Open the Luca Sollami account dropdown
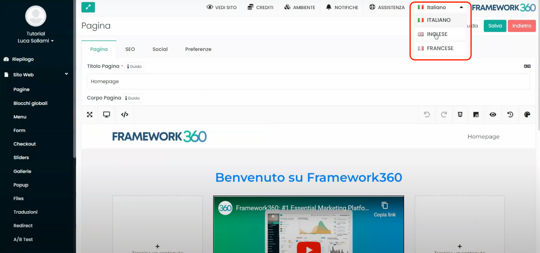The width and height of the screenshot is (540, 253). (36, 40)
